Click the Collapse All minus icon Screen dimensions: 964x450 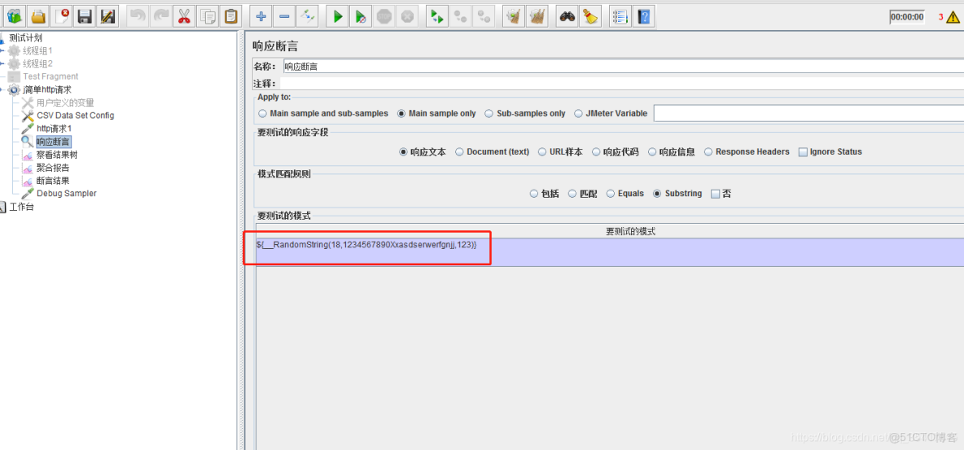tap(284, 16)
